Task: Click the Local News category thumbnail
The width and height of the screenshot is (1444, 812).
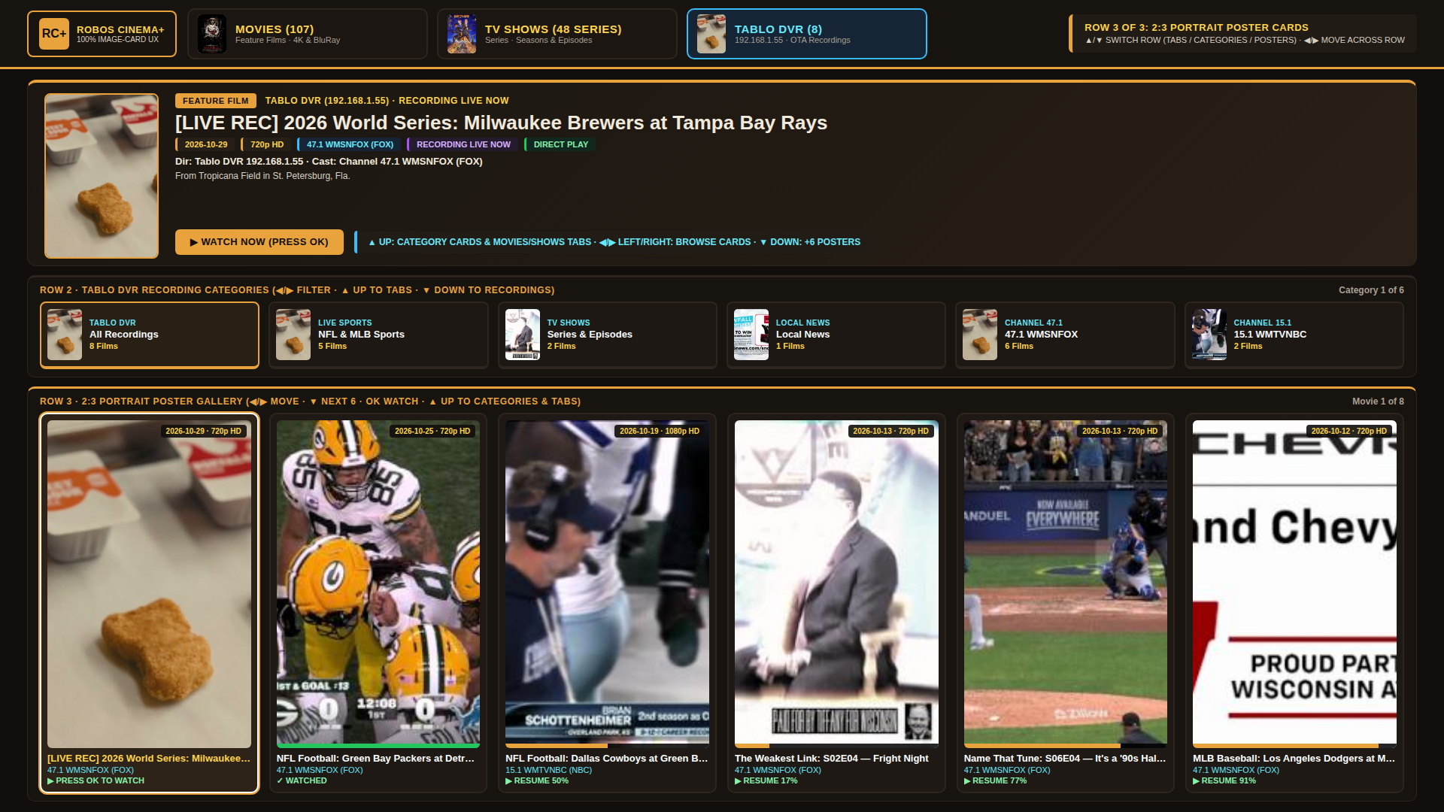Action: click(751, 335)
